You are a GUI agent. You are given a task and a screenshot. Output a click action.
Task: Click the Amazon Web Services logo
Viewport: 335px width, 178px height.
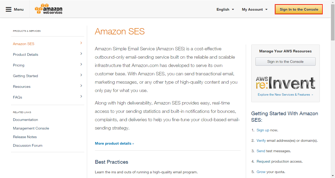48,9
